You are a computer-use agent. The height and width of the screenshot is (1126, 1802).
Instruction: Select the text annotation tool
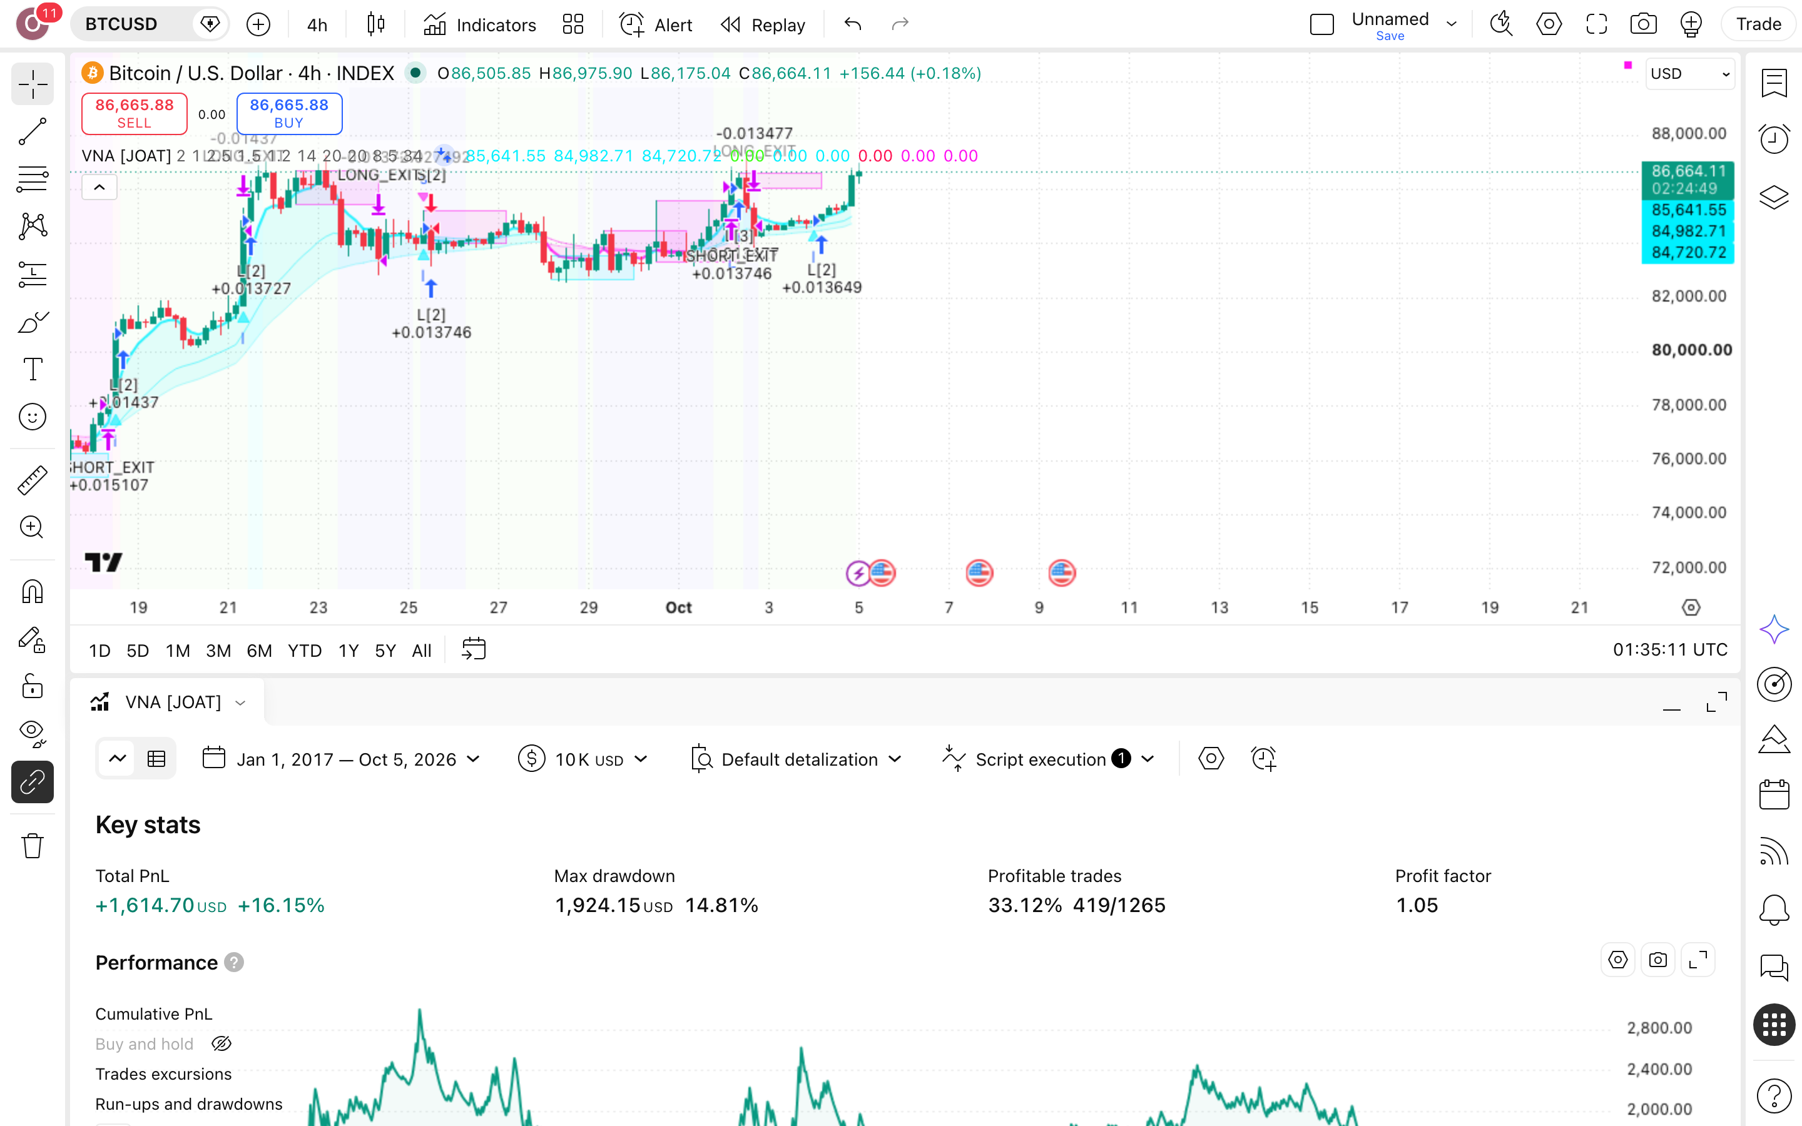coord(32,369)
